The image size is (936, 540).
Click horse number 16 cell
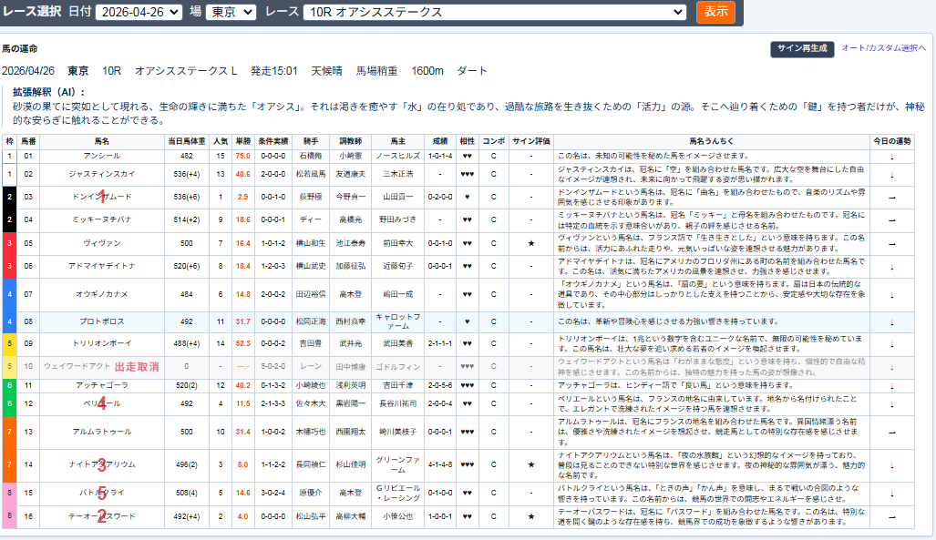28,516
